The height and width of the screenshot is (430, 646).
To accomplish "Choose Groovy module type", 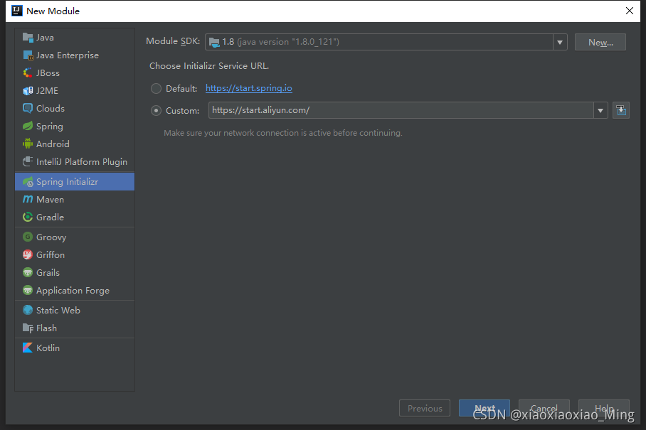I will tap(75, 237).
